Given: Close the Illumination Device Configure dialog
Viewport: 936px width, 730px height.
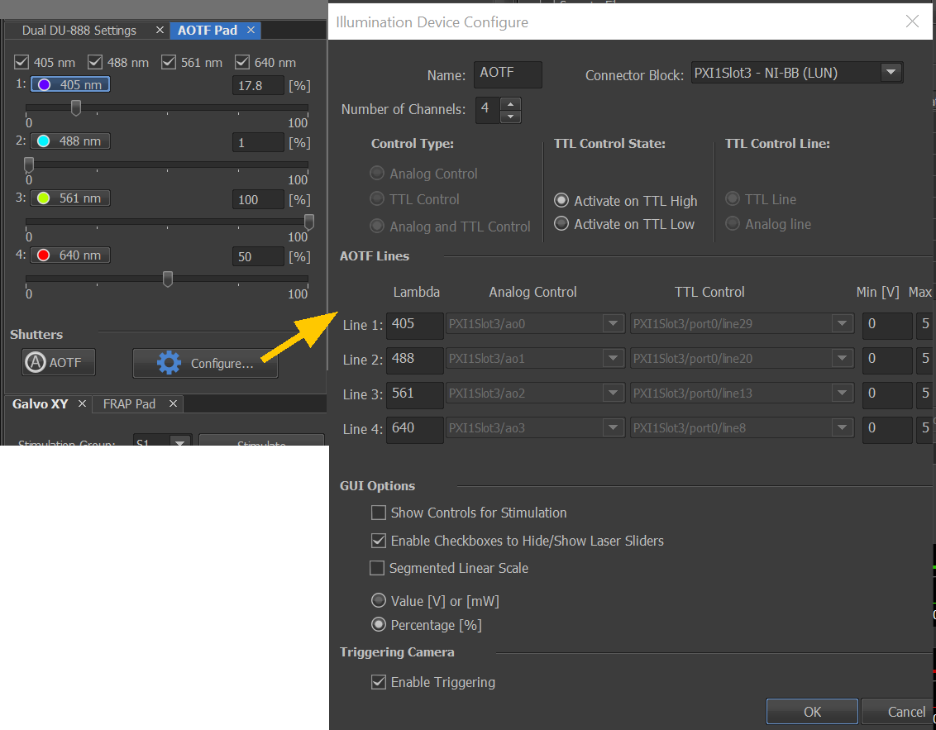Looking at the screenshot, I should click(912, 22).
